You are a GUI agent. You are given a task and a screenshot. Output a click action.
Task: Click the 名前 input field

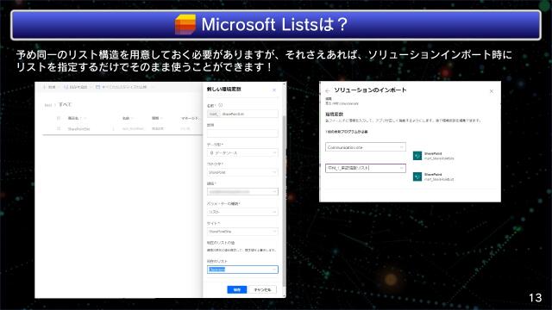(242, 114)
